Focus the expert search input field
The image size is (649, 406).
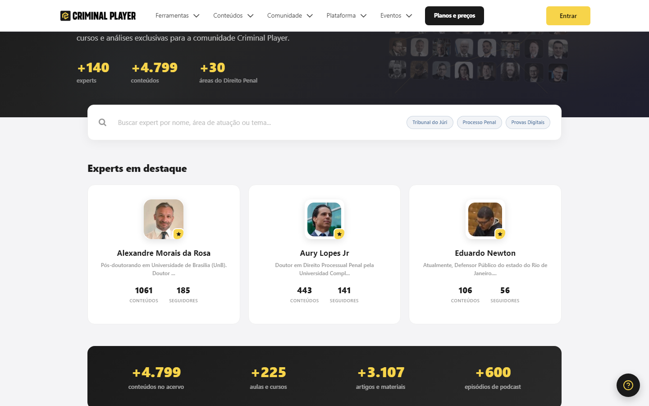click(257, 122)
